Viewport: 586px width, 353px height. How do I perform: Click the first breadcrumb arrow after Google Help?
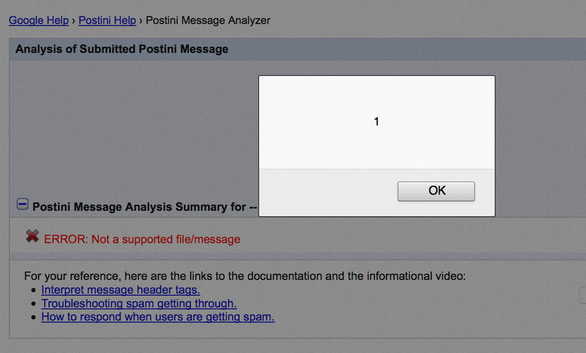[74, 21]
